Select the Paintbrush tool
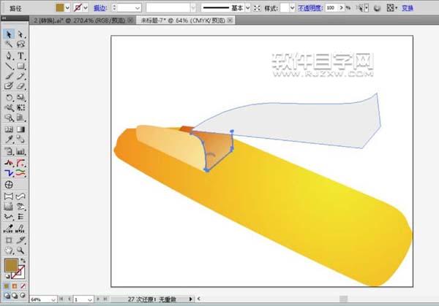Viewport: 439px width, 306px height. [9, 75]
